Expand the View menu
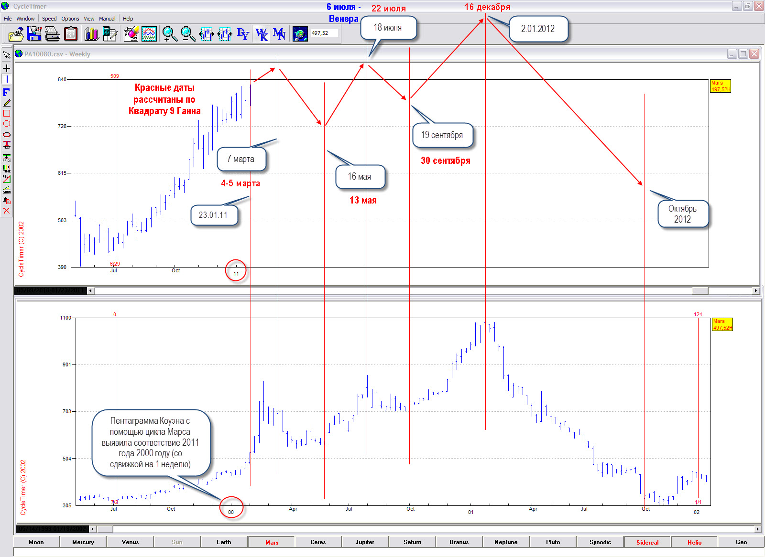 (x=89, y=19)
